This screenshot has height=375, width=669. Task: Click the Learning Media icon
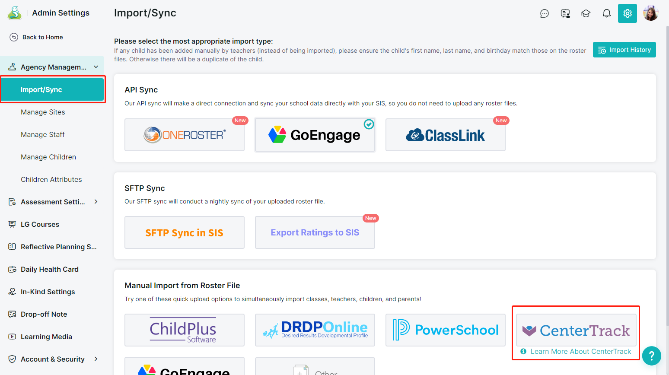pyautogui.click(x=12, y=337)
